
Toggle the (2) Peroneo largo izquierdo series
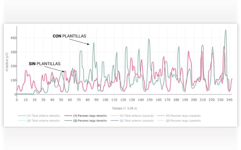click(179, 121)
